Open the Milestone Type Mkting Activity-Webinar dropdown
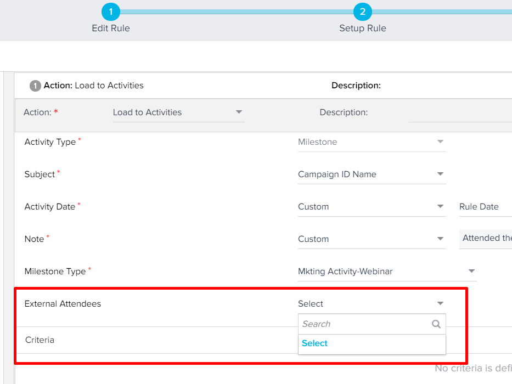Screen dimensions: 512x384 click(x=387, y=272)
